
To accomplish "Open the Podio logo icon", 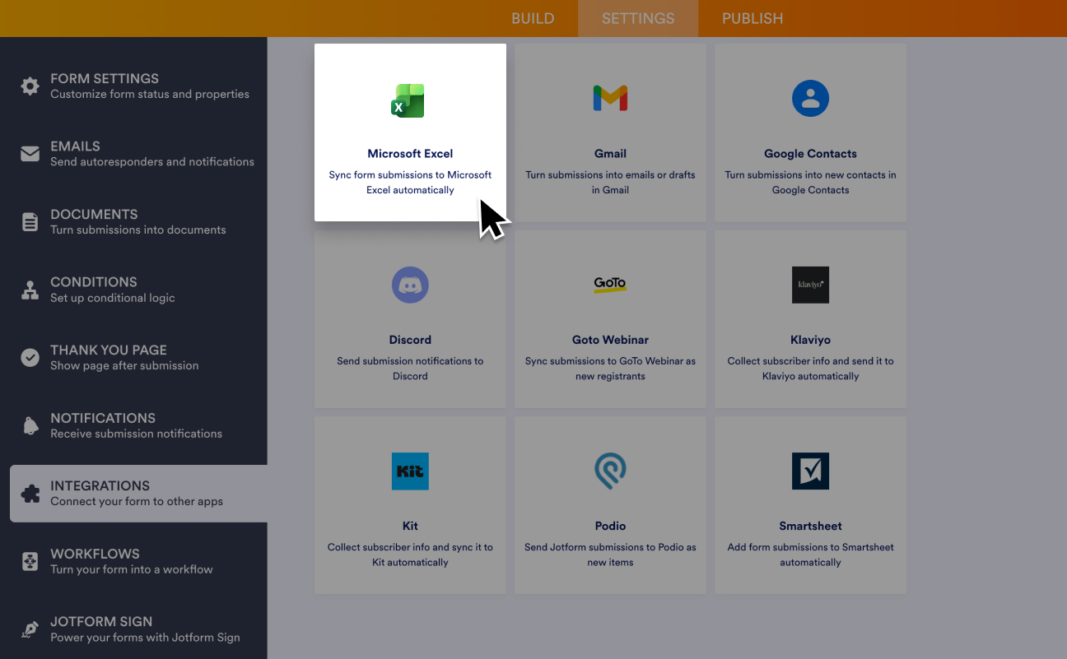I will 610,471.
